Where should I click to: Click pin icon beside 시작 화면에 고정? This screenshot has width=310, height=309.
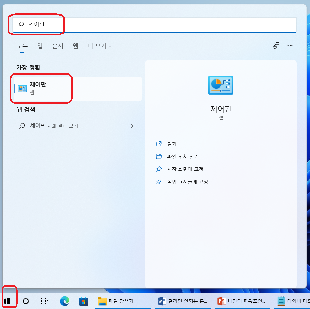(159, 169)
